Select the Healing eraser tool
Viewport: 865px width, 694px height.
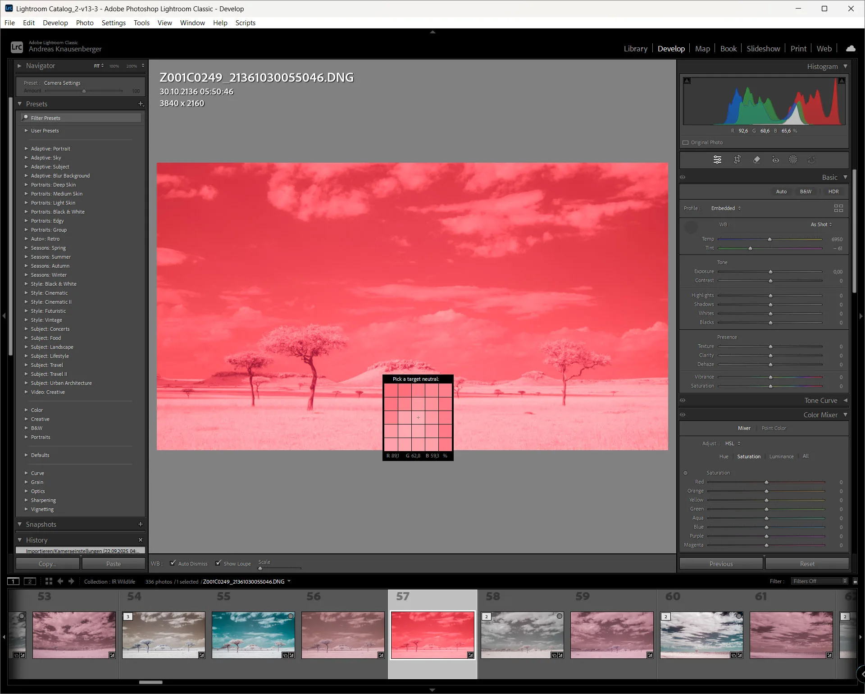(756, 160)
